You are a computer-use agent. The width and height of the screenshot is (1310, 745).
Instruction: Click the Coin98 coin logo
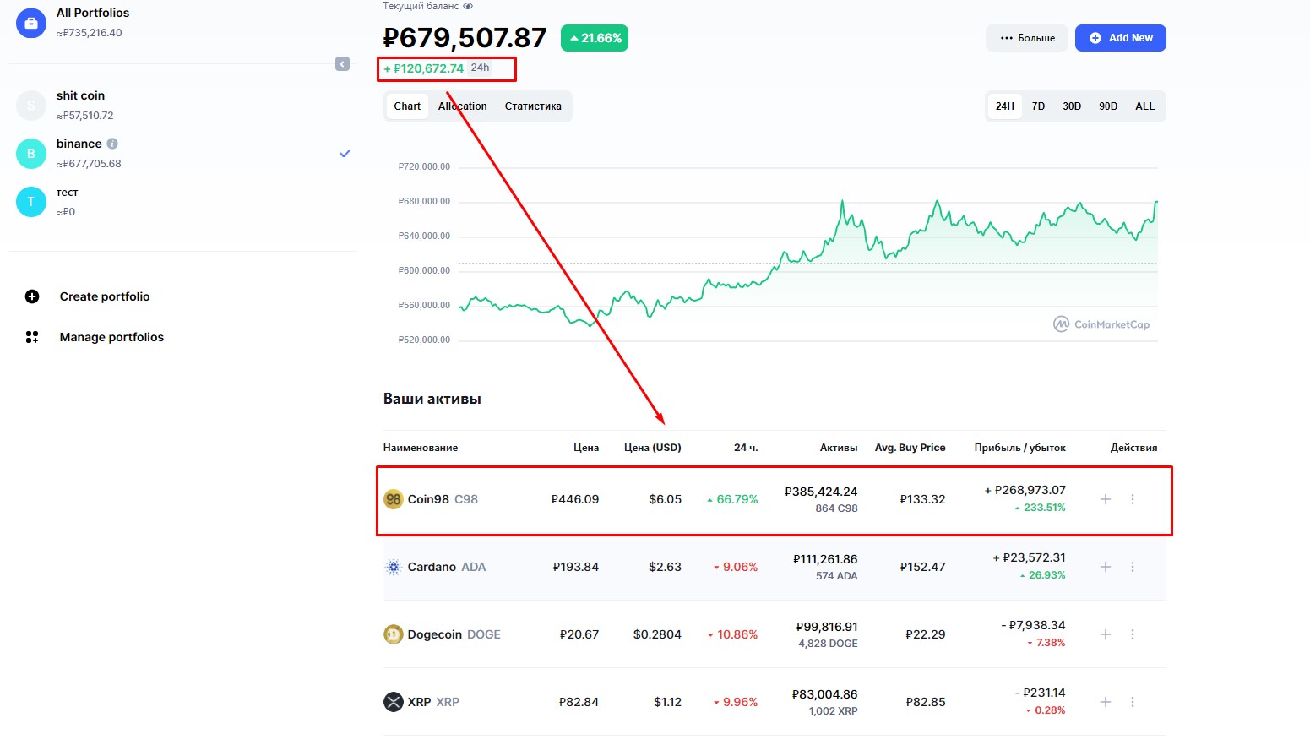[x=394, y=499]
